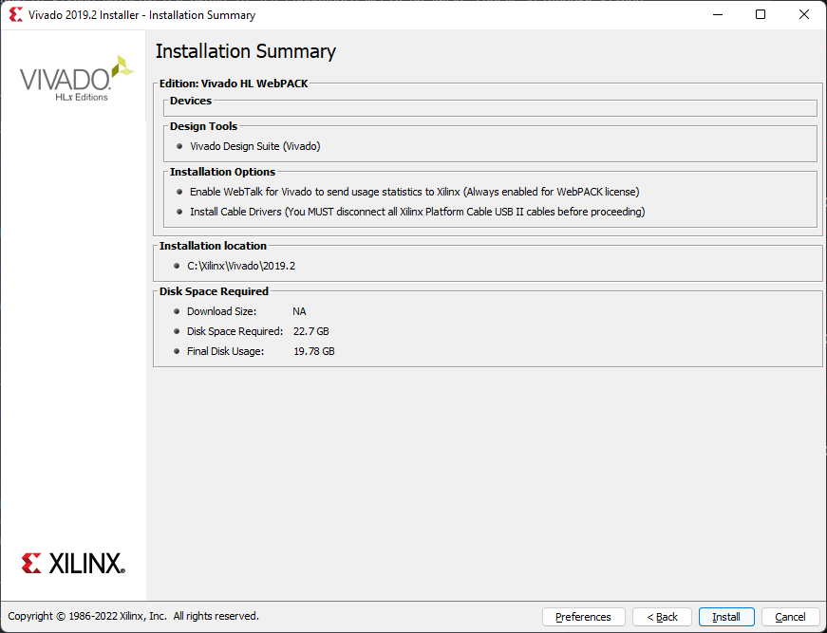
Task: Click the Install Cable Drivers option line
Action: pos(417,212)
